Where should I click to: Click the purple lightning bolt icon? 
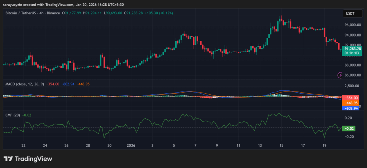[340, 75]
